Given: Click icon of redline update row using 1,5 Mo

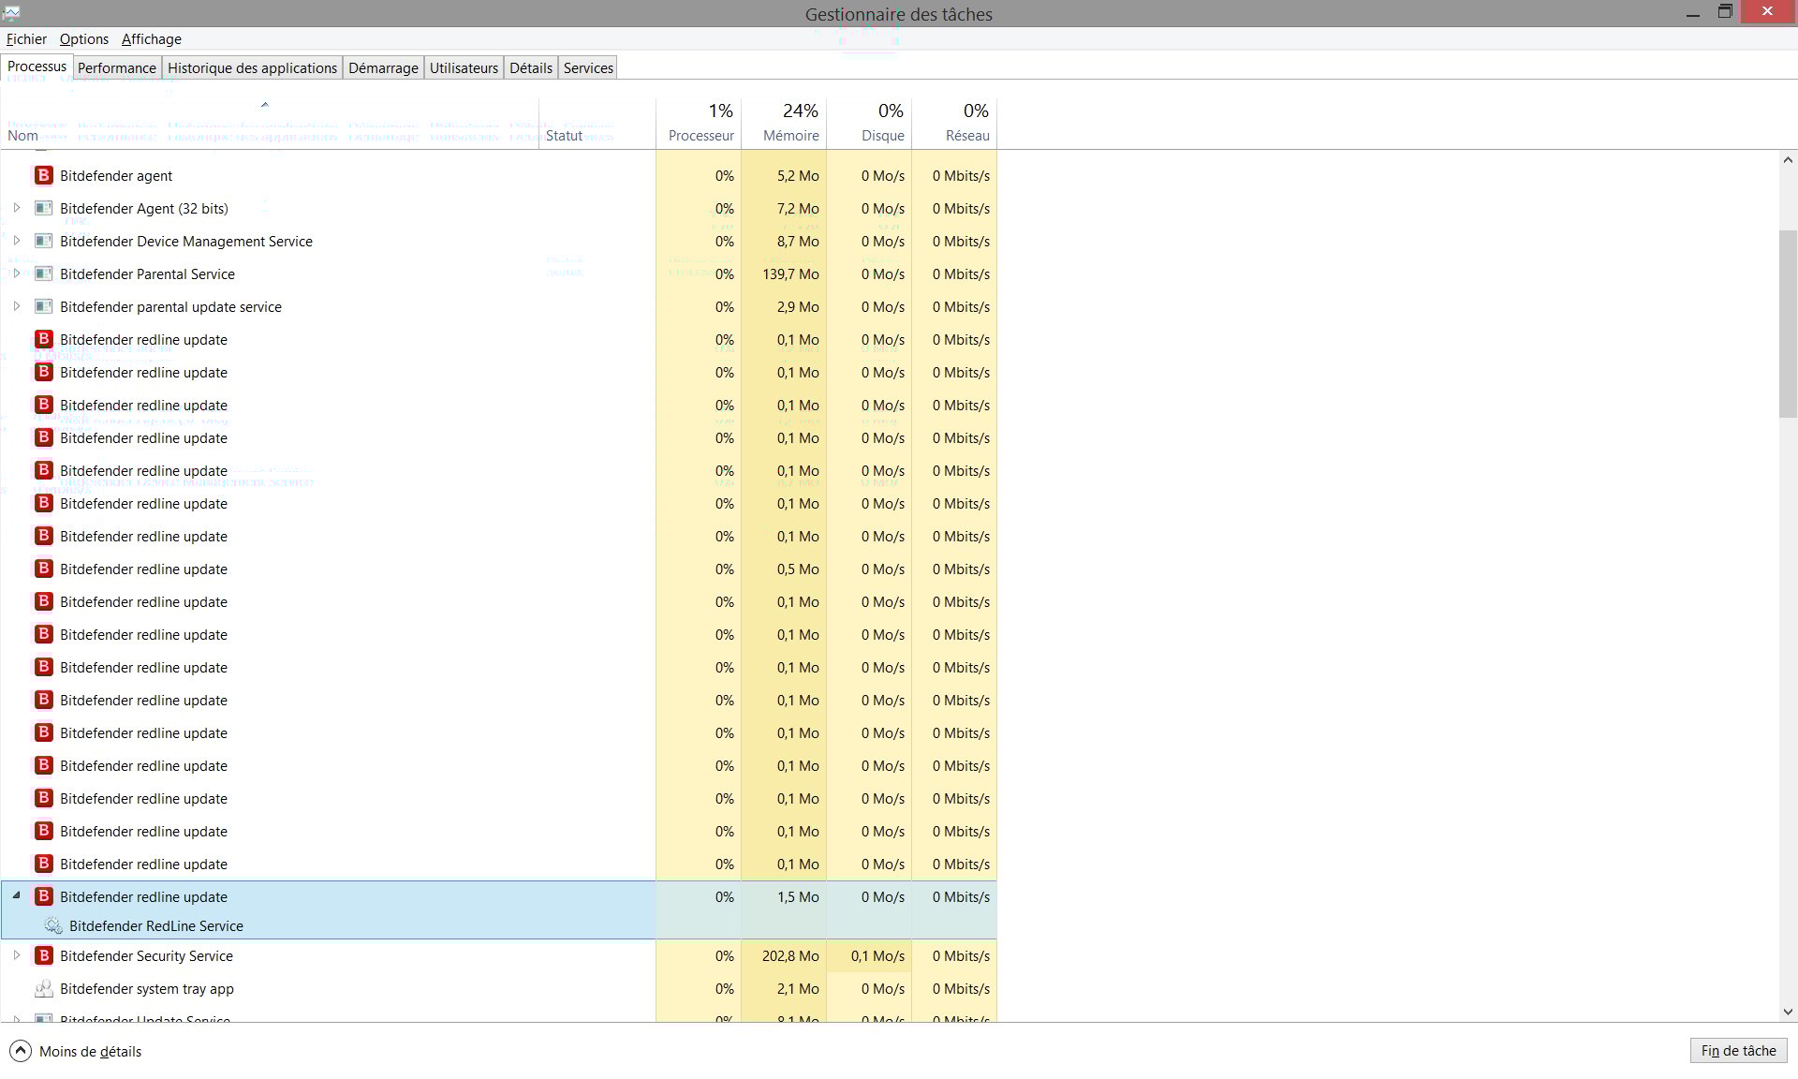Looking at the screenshot, I should tap(43, 896).
